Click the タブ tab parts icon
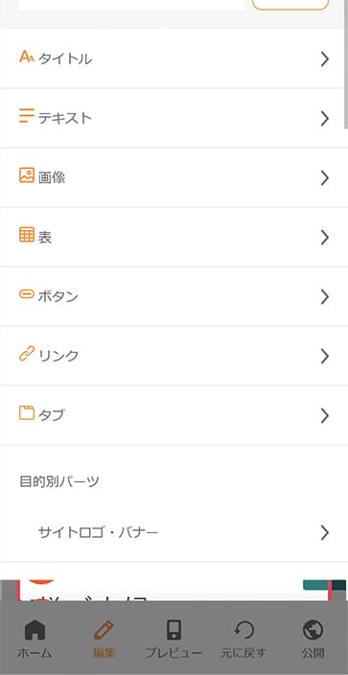This screenshot has width=348, height=675. (26, 413)
